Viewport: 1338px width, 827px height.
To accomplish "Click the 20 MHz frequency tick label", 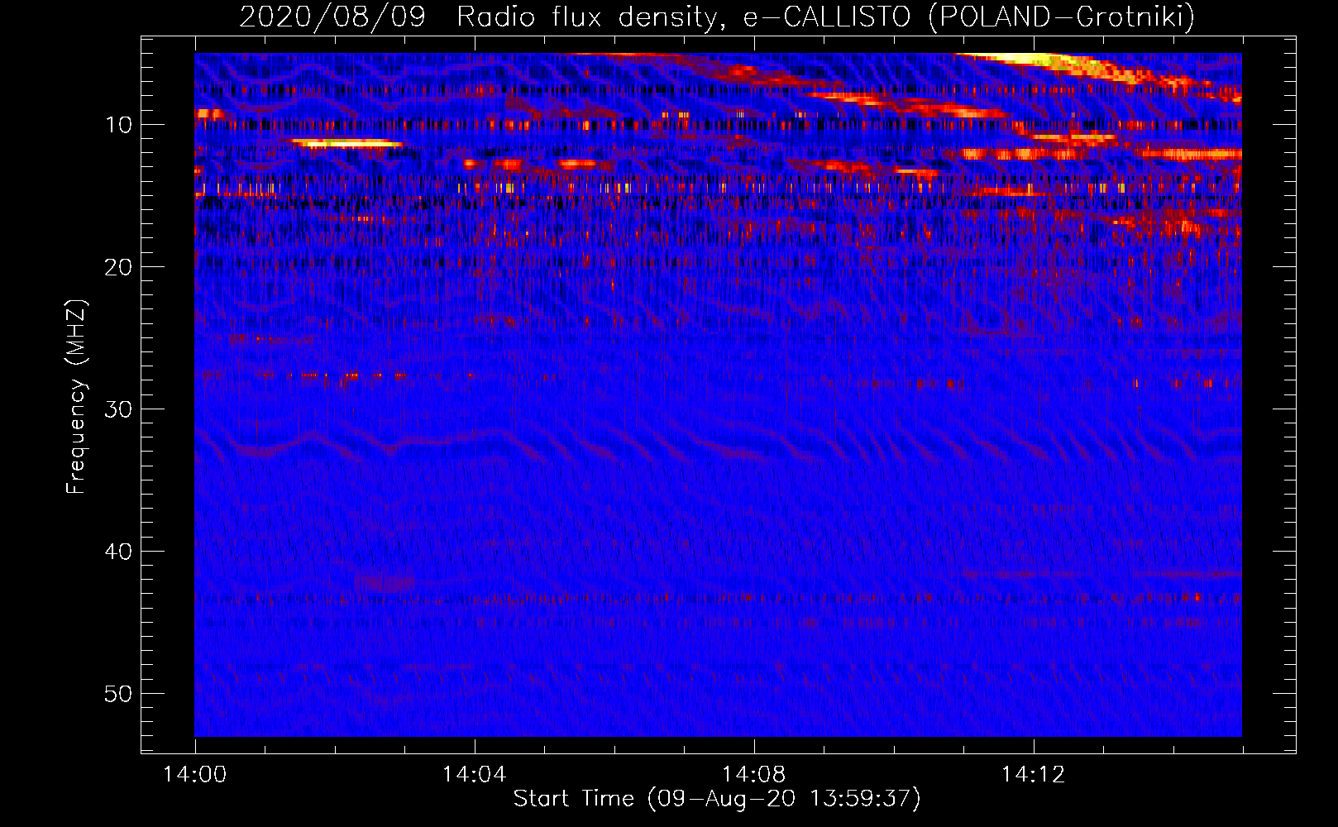I will point(119,267).
